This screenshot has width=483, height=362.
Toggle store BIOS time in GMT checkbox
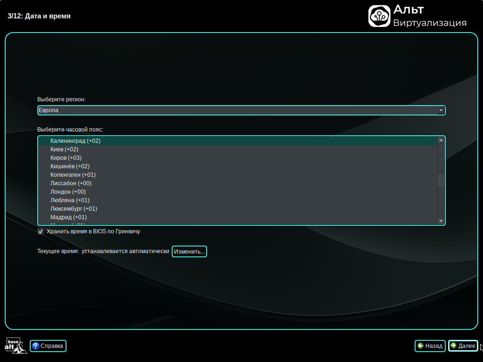[41, 231]
